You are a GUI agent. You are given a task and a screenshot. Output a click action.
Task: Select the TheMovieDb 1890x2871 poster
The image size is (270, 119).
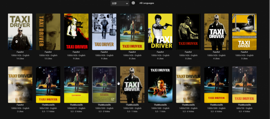(x=76, y=85)
